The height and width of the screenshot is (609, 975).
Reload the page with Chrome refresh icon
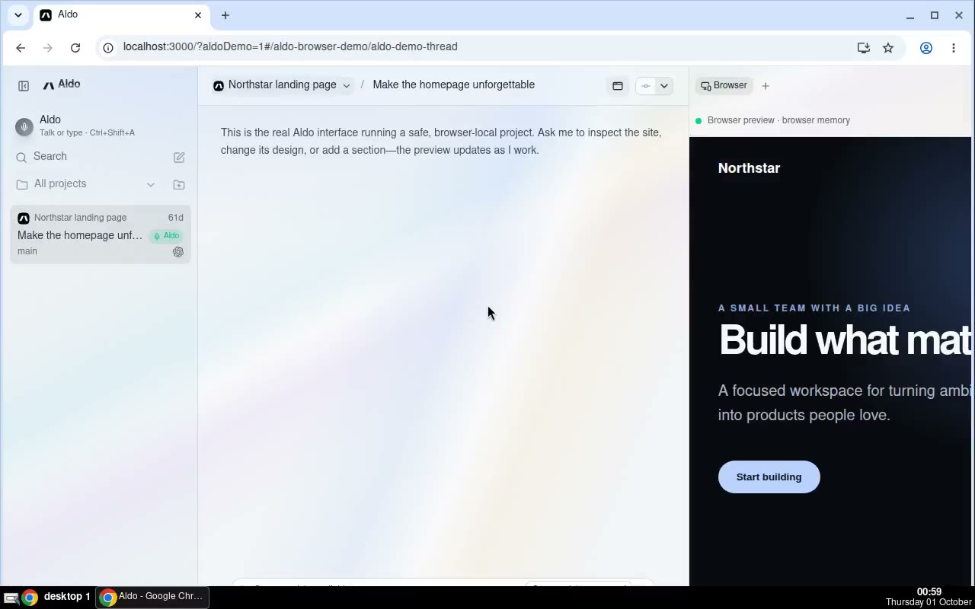(75, 47)
